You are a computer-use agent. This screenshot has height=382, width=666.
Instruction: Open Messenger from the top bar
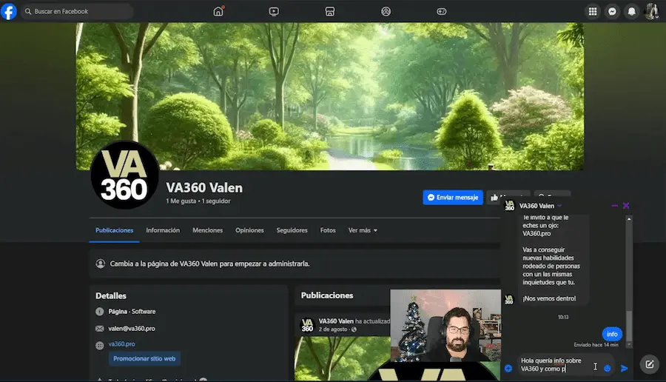point(612,11)
